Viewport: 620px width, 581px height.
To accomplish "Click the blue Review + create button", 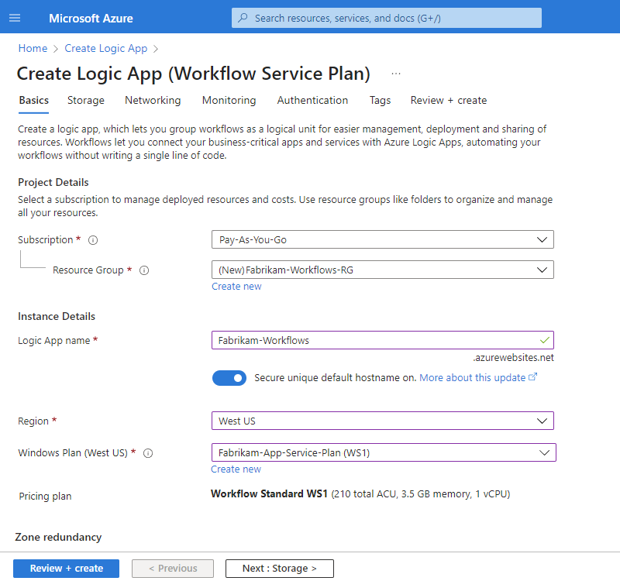I will [66, 569].
